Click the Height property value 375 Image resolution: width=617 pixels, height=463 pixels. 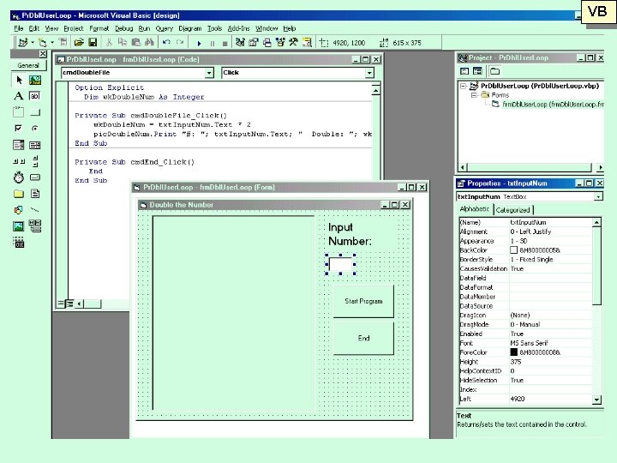tap(550, 362)
